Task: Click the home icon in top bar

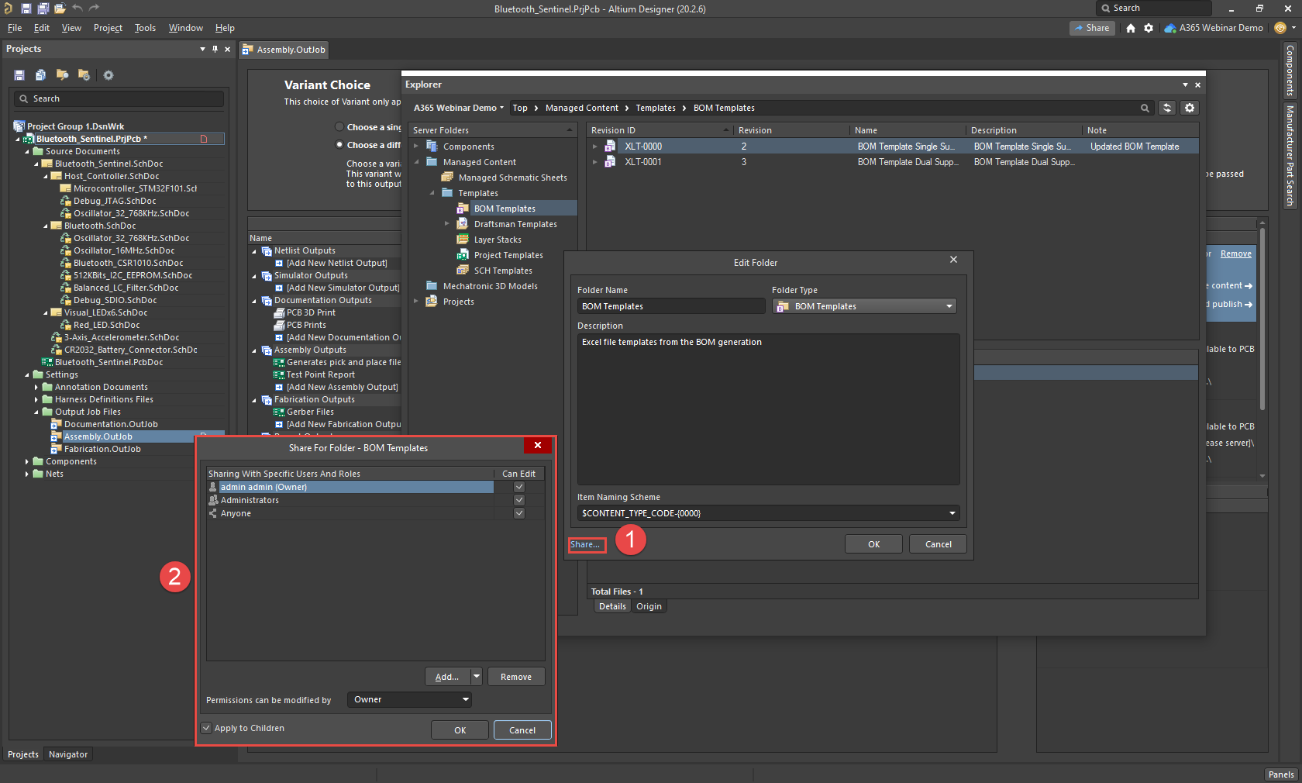Action: pyautogui.click(x=1131, y=28)
